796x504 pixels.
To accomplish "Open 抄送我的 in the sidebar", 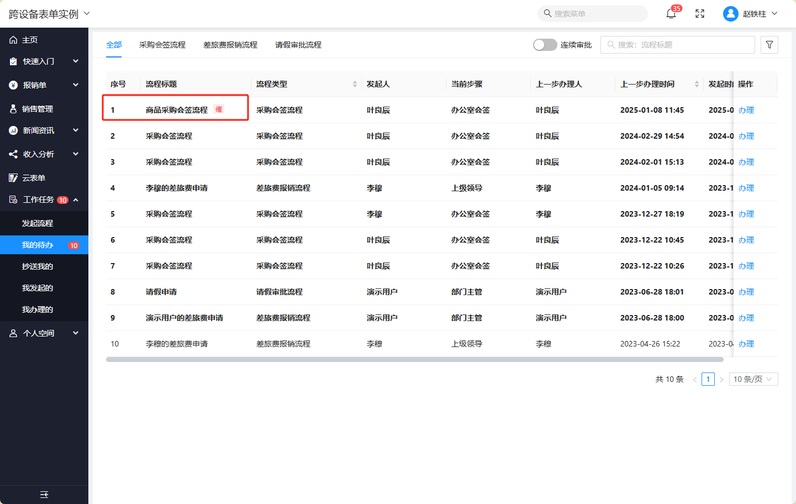I will [x=38, y=266].
